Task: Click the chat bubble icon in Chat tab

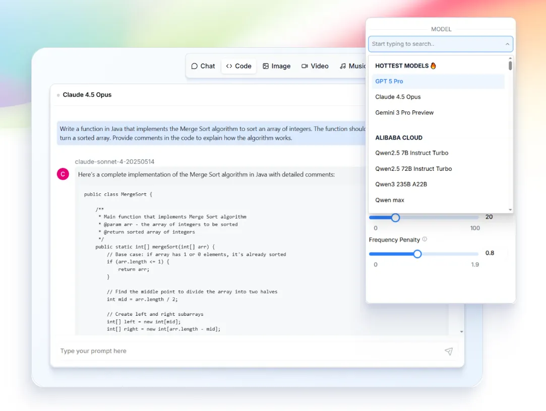Action: pos(194,66)
